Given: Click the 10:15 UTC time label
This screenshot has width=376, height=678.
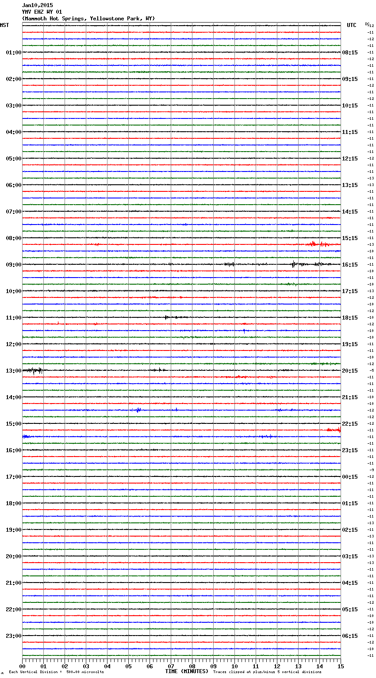Looking at the screenshot, I should [350, 106].
